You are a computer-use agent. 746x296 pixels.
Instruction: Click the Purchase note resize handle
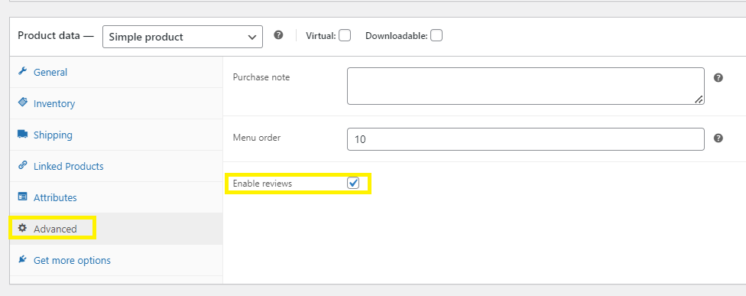click(699, 99)
